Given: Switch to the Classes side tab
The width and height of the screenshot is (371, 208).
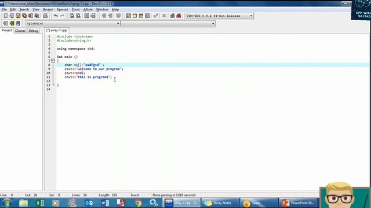Looking at the screenshot, I should [20, 31].
